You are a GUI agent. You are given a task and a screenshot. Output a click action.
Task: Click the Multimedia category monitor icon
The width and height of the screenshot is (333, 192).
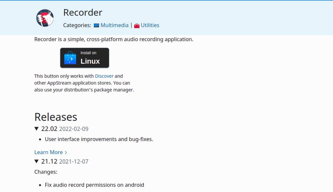(x=97, y=26)
